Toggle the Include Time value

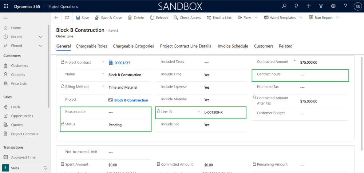point(207,75)
